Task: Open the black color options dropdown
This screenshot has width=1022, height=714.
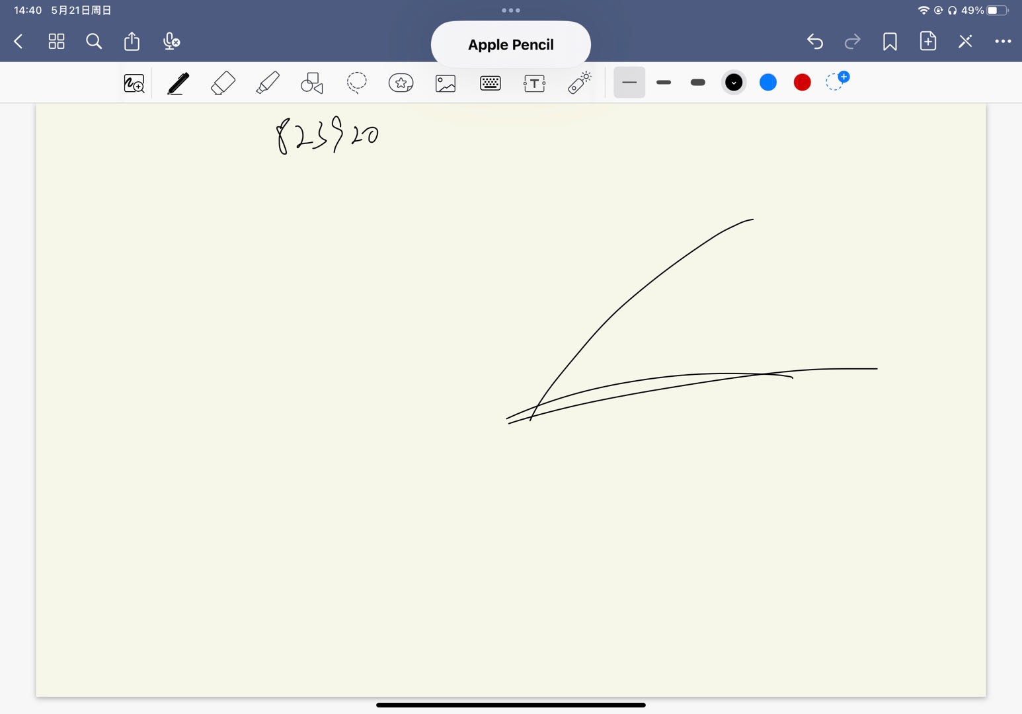Action: (x=734, y=83)
